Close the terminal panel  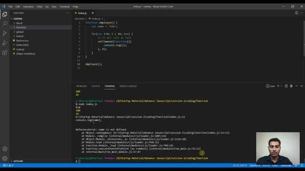[x=302, y=86]
